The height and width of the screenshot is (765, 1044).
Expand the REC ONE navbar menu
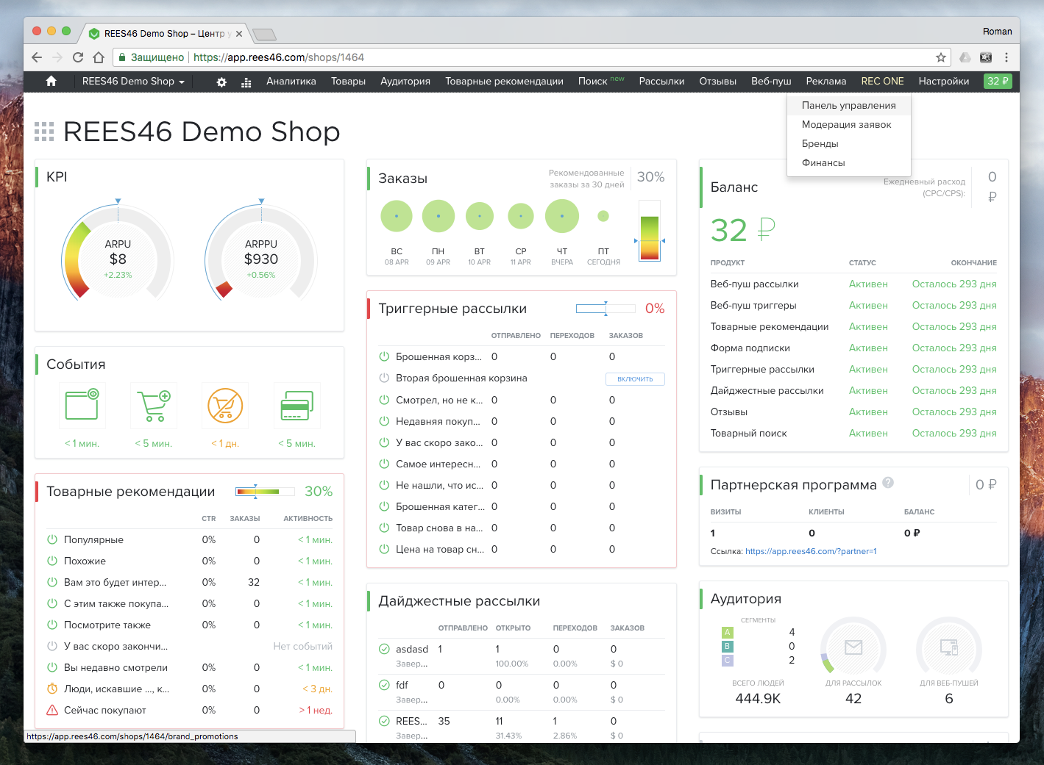(x=882, y=82)
